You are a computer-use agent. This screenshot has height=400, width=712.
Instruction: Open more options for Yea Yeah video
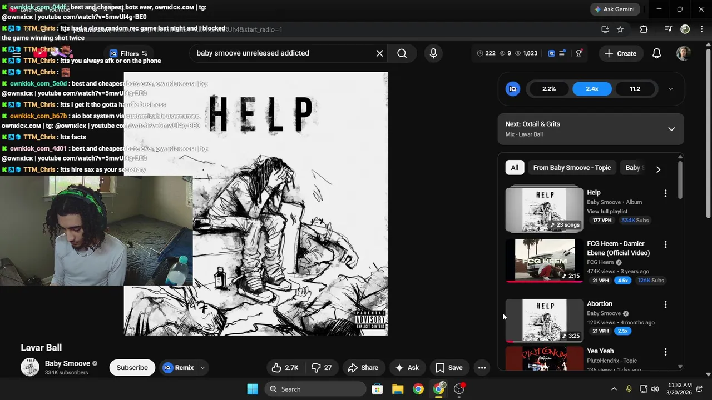(x=665, y=352)
